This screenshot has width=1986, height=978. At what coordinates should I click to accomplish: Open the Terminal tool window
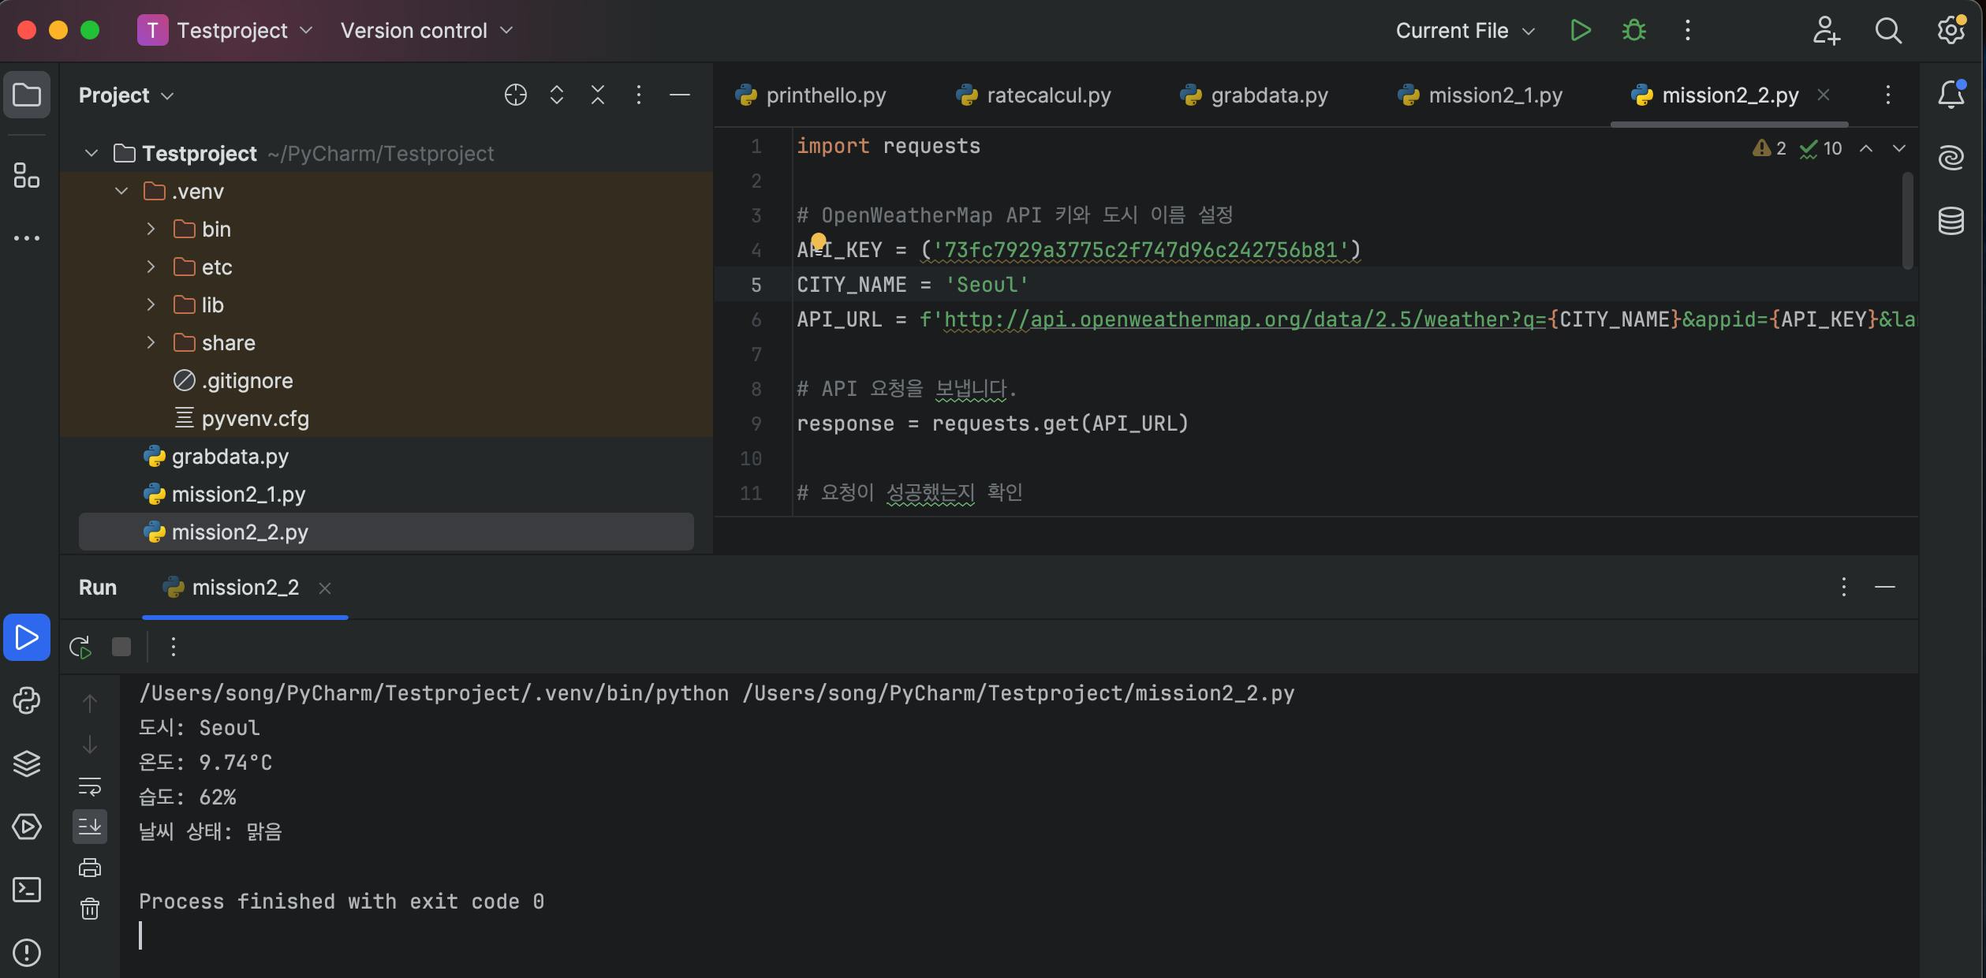27,890
